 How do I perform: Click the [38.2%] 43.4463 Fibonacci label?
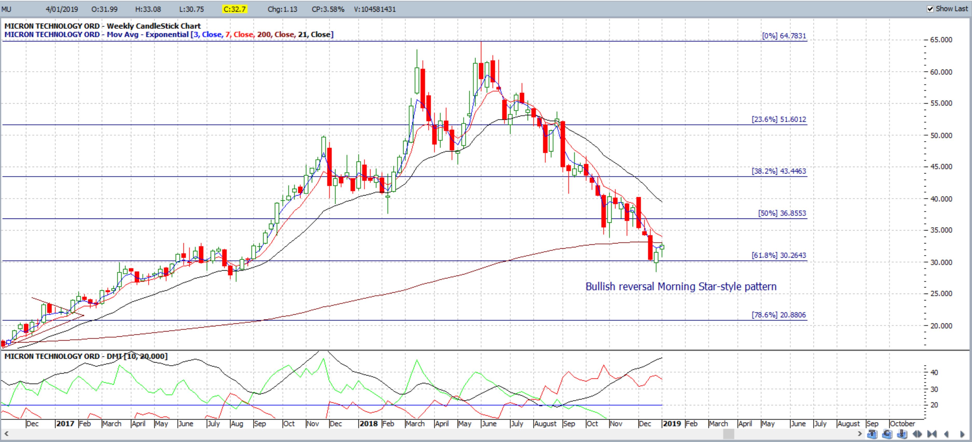(779, 171)
